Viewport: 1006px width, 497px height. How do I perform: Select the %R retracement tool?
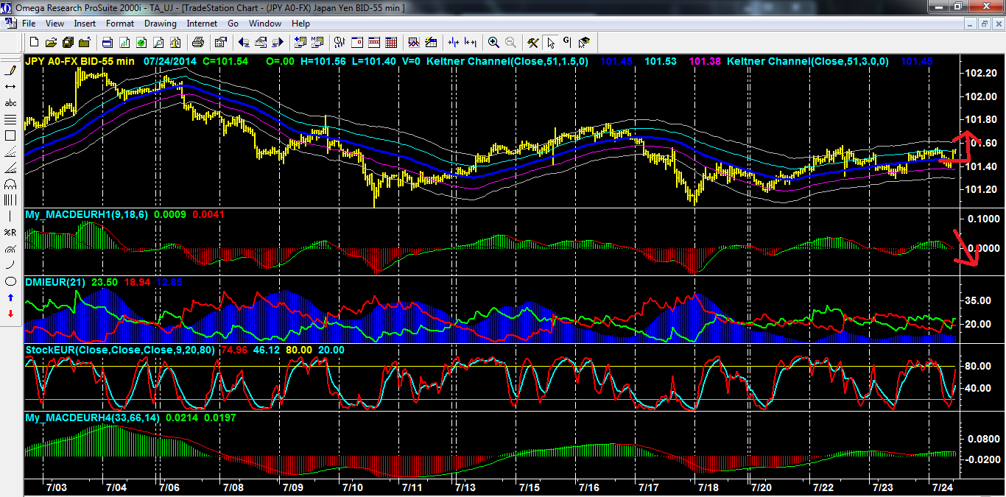[x=10, y=233]
